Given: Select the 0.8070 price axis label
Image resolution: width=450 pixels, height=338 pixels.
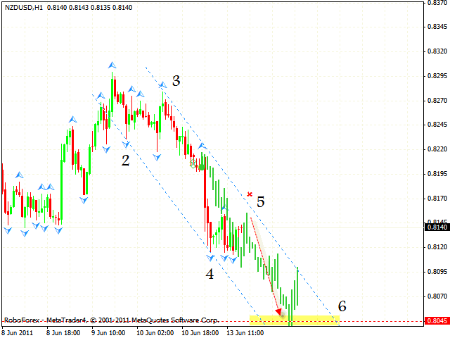Looking at the screenshot, I should [x=437, y=296].
